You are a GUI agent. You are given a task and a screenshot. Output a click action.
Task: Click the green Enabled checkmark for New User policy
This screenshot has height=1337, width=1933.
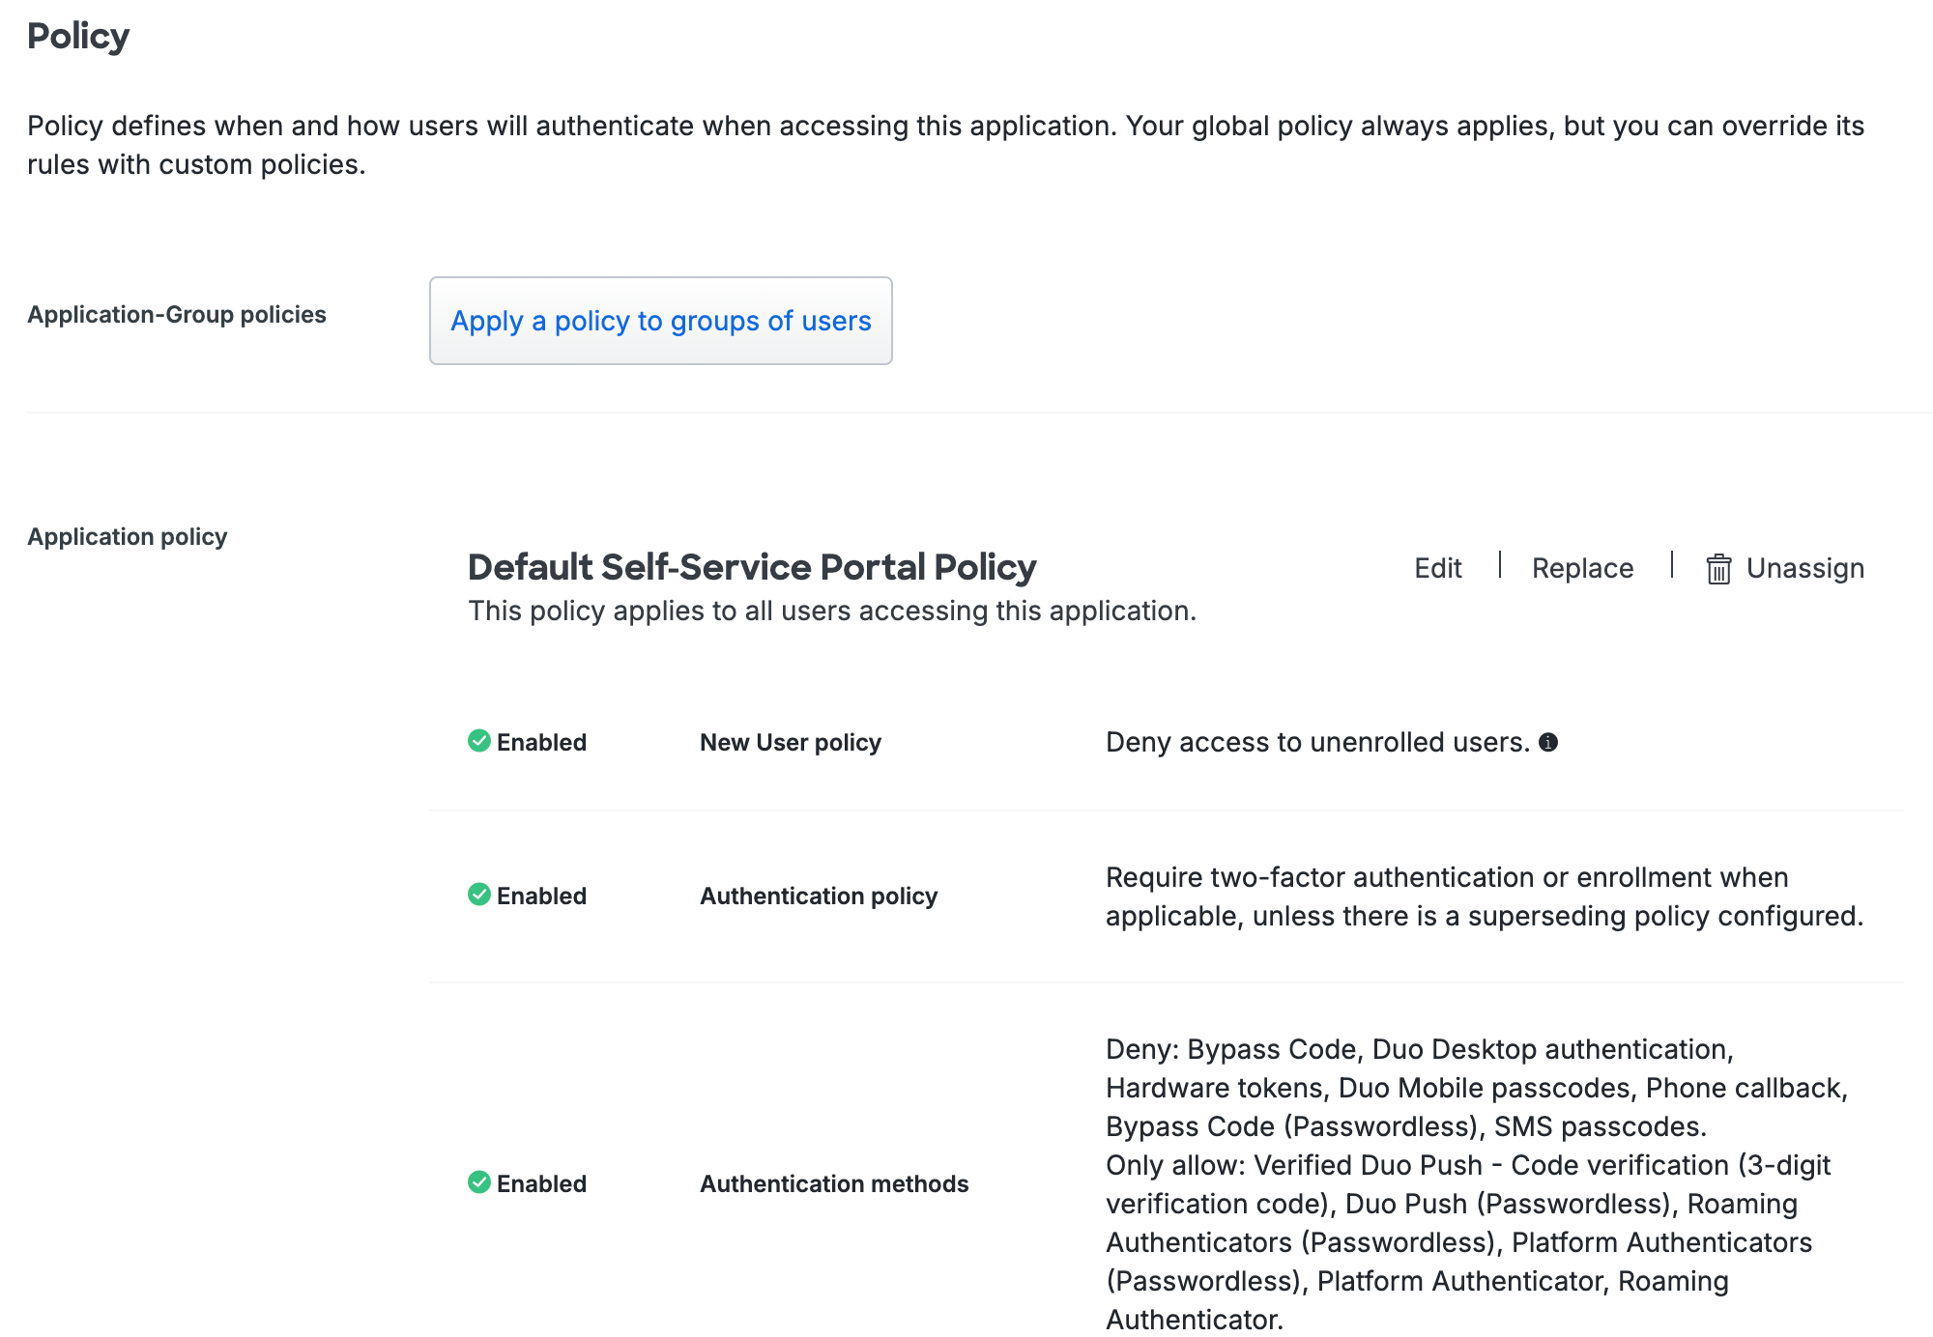[x=477, y=741]
